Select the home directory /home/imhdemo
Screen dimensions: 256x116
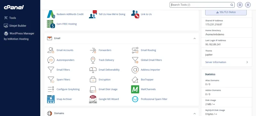215,35
